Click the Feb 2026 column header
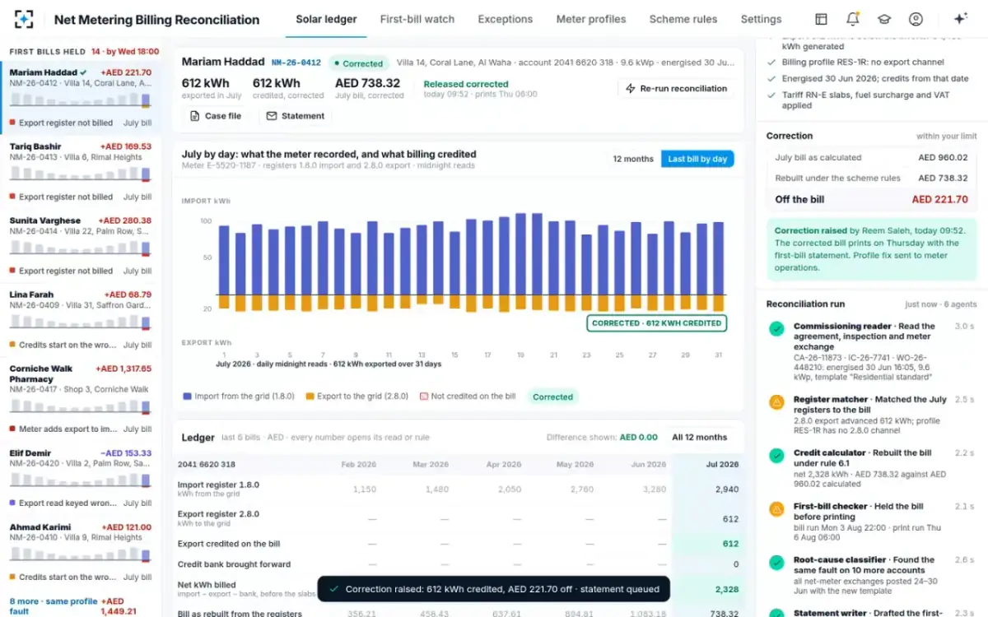This screenshot has width=988, height=617. tap(359, 465)
